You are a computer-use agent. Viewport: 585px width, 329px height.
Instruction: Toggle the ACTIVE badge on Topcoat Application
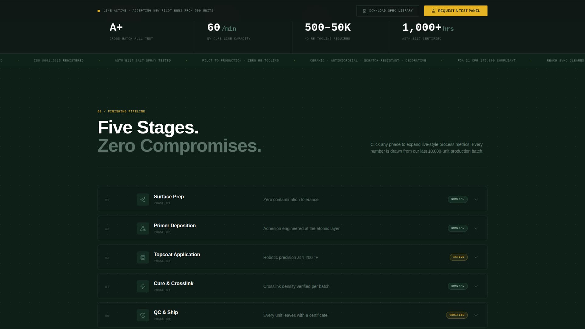[x=459, y=257]
